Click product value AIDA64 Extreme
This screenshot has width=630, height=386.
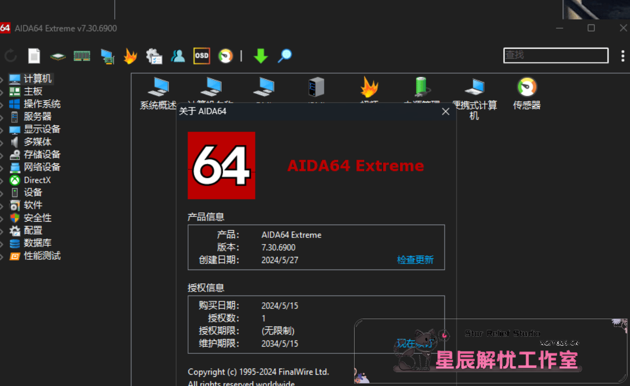[x=291, y=235]
